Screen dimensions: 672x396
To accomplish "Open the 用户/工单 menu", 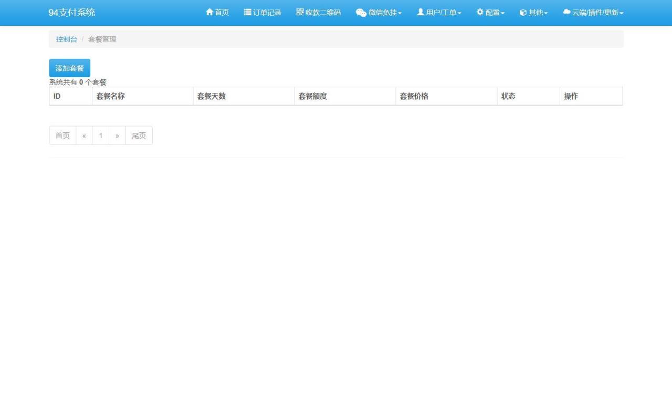I will [x=439, y=13].
